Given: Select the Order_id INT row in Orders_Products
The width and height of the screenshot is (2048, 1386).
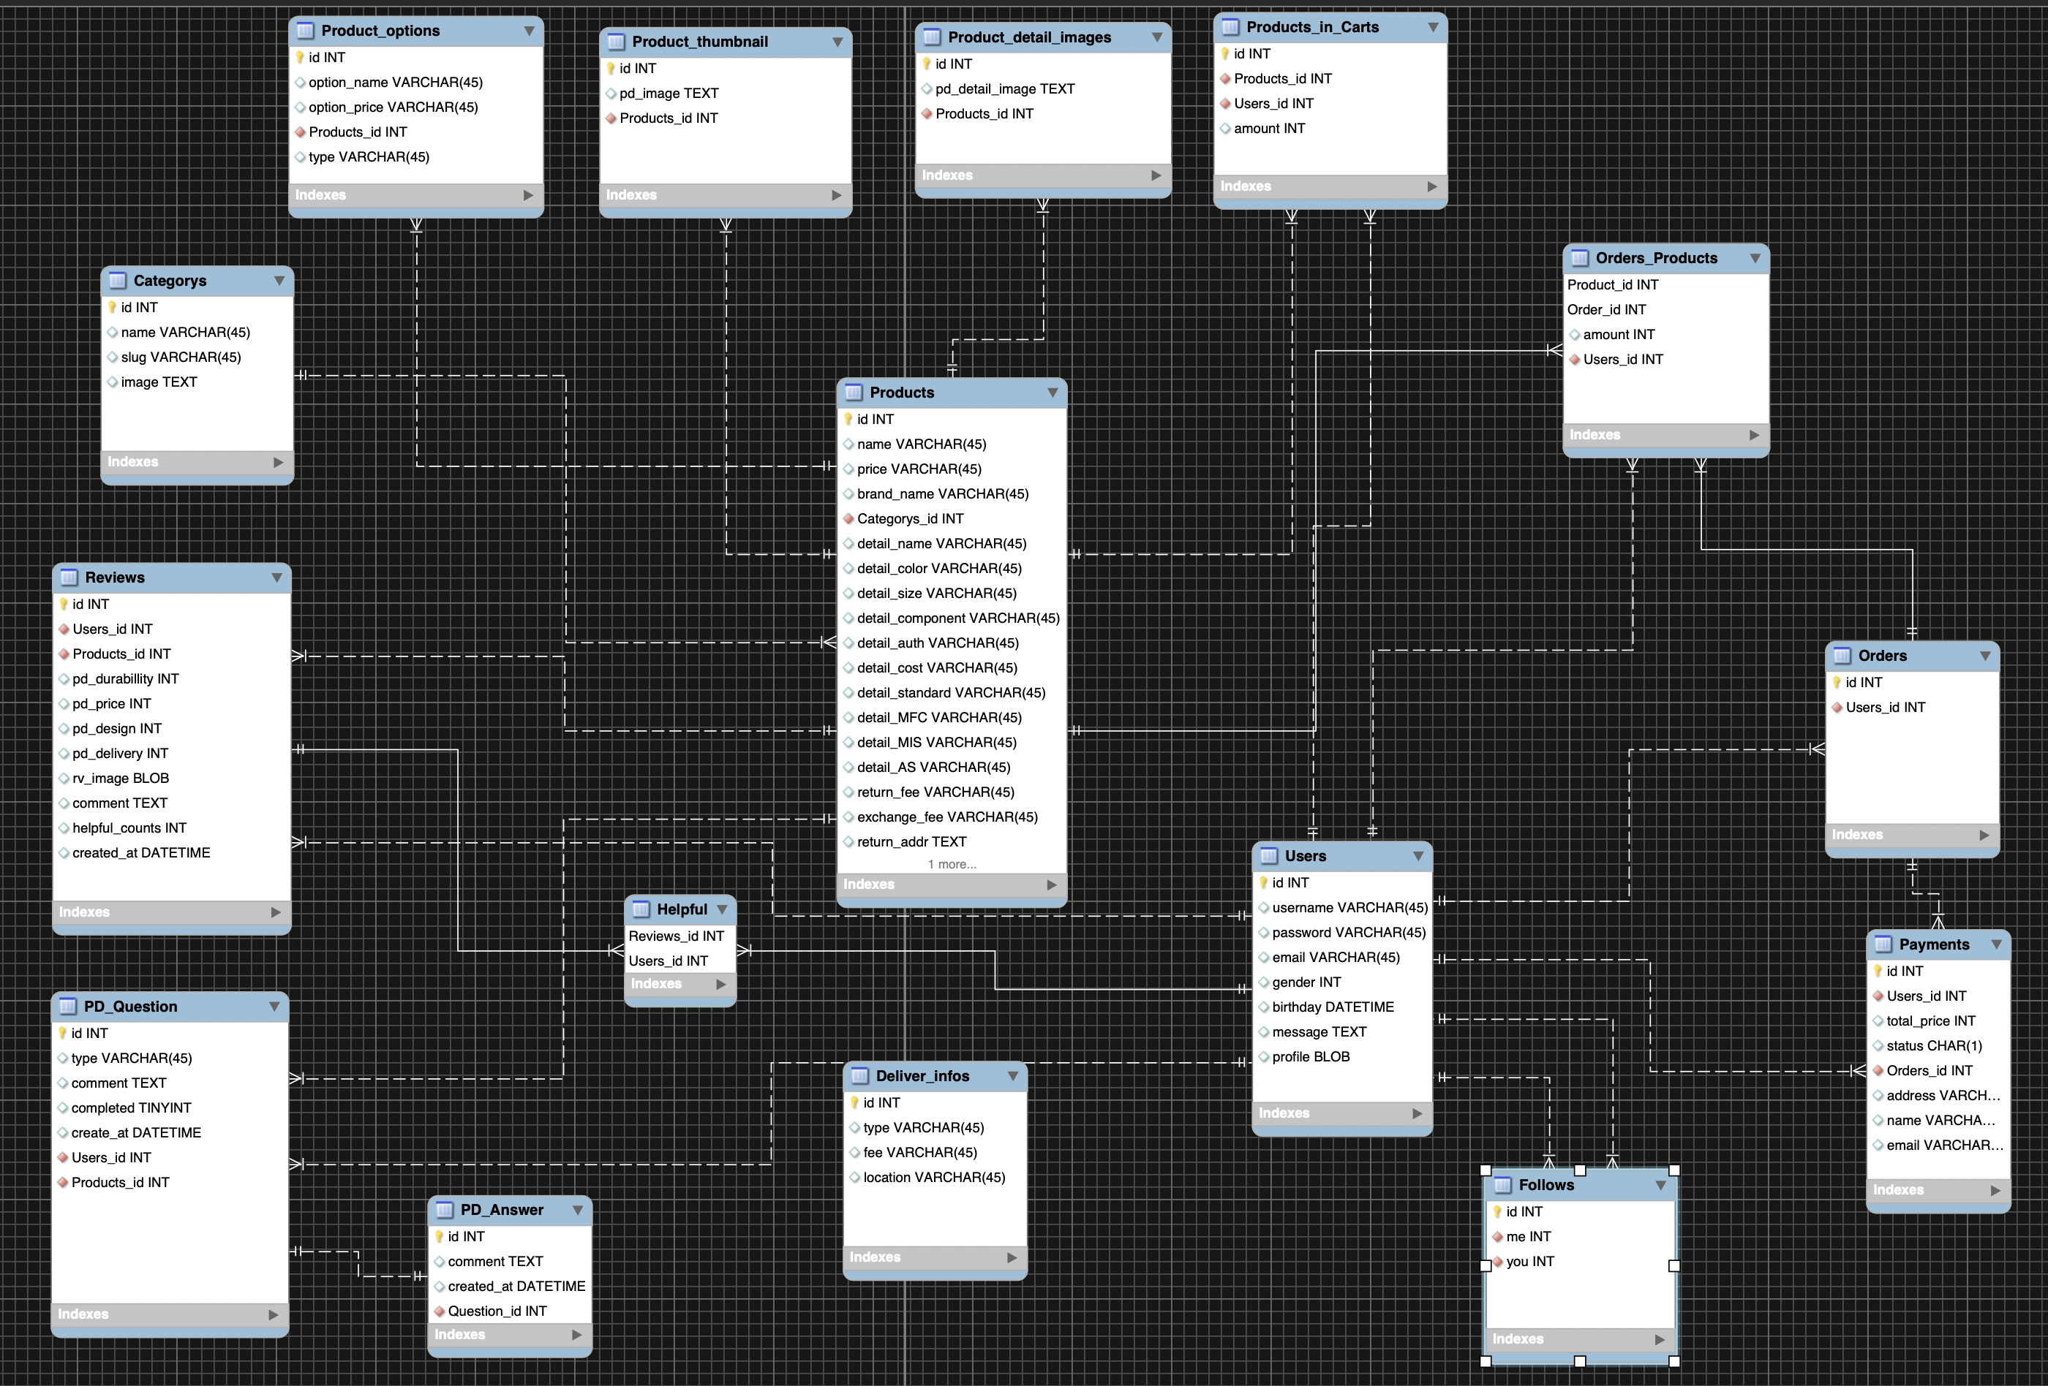Looking at the screenshot, I should [1605, 310].
